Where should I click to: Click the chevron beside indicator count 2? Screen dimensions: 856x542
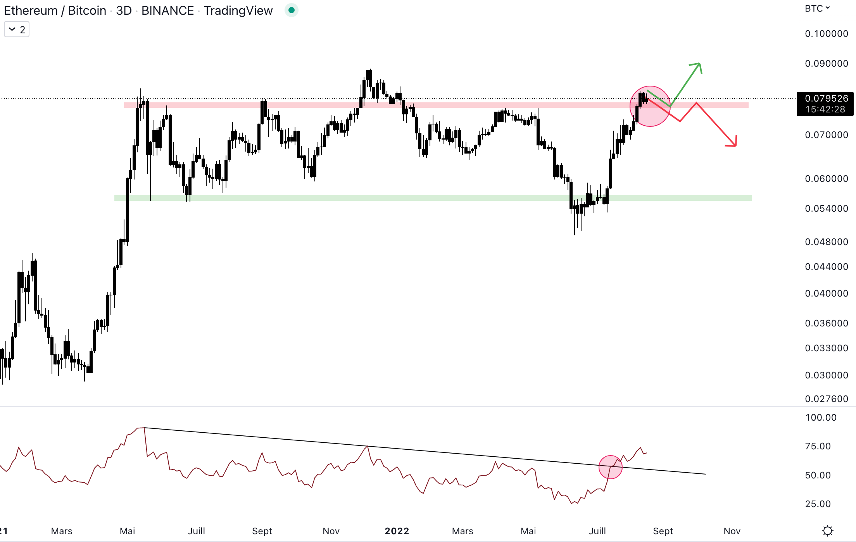coord(12,29)
